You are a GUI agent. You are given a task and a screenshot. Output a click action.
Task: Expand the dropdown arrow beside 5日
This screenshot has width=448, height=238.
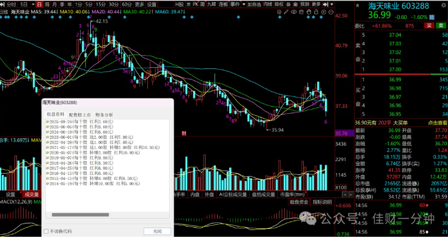[x=33, y=5]
